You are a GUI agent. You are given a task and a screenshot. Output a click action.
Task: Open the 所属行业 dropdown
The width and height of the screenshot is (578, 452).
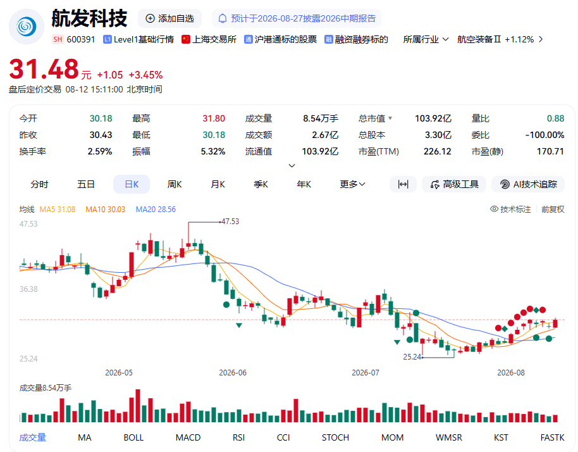[426, 39]
